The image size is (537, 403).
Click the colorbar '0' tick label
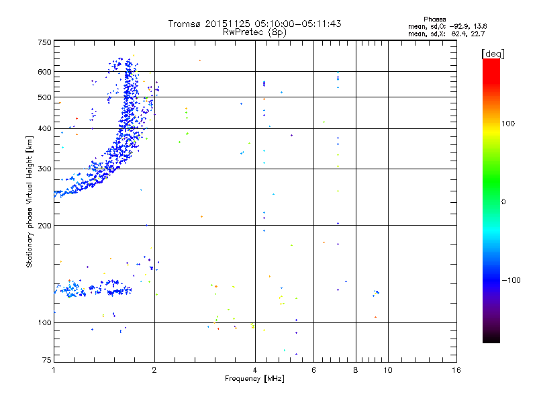click(x=503, y=202)
